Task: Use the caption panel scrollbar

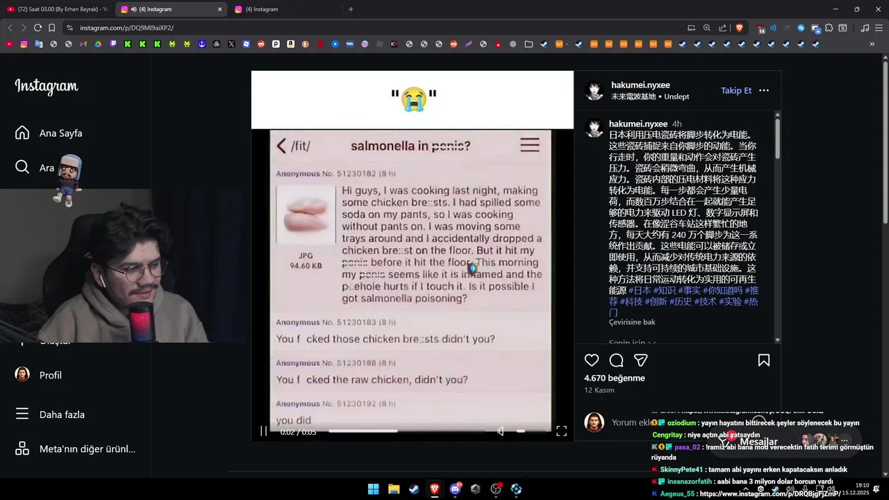Action: (x=777, y=137)
